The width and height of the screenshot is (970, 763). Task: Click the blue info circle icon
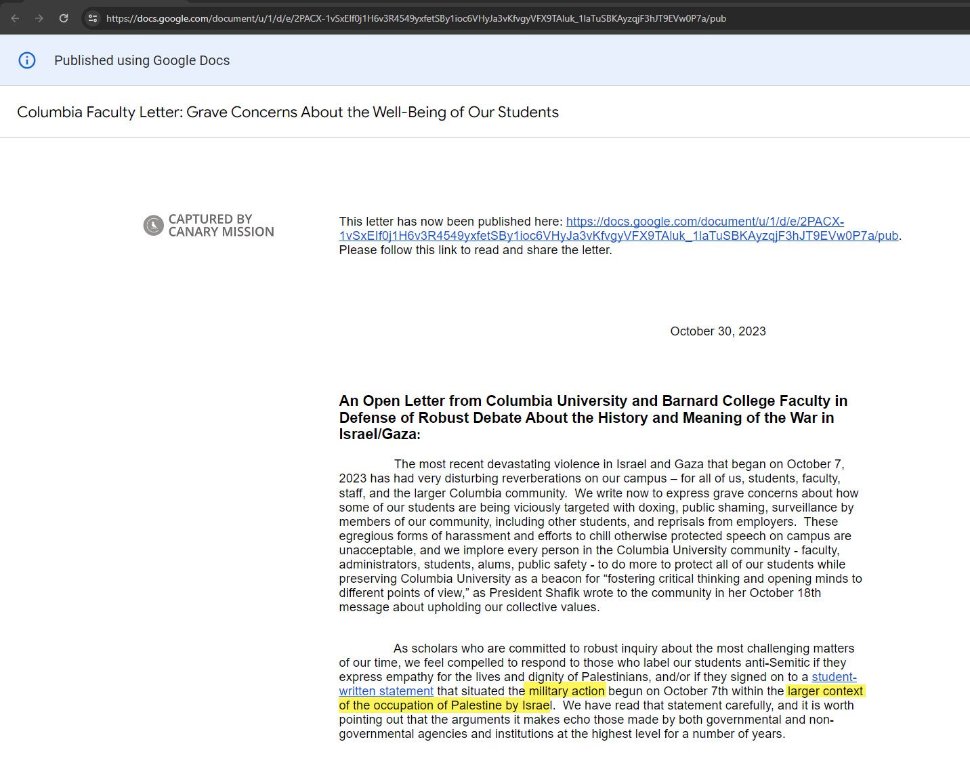pyautogui.click(x=27, y=60)
